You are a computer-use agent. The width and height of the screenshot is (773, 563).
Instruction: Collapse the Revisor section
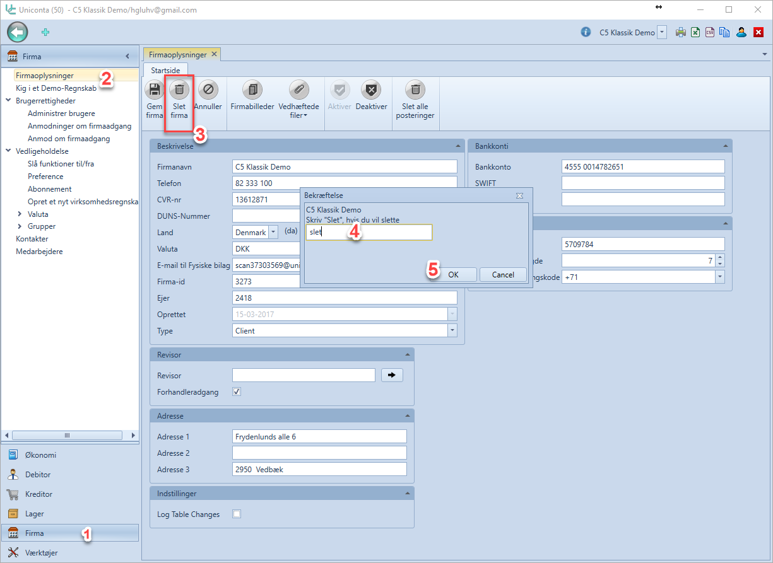pyautogui.click(x=407, y=355)
